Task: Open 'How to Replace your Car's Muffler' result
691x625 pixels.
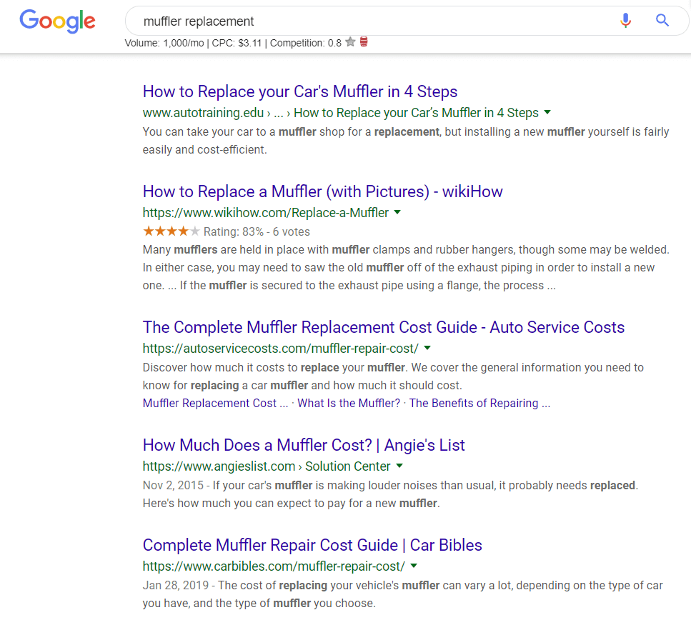Action: point(300,91)
